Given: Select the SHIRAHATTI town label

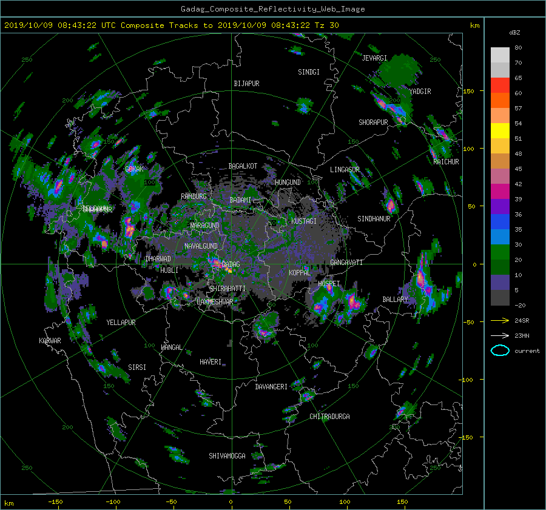Looking at the screenshot, I should coord(227,288).
